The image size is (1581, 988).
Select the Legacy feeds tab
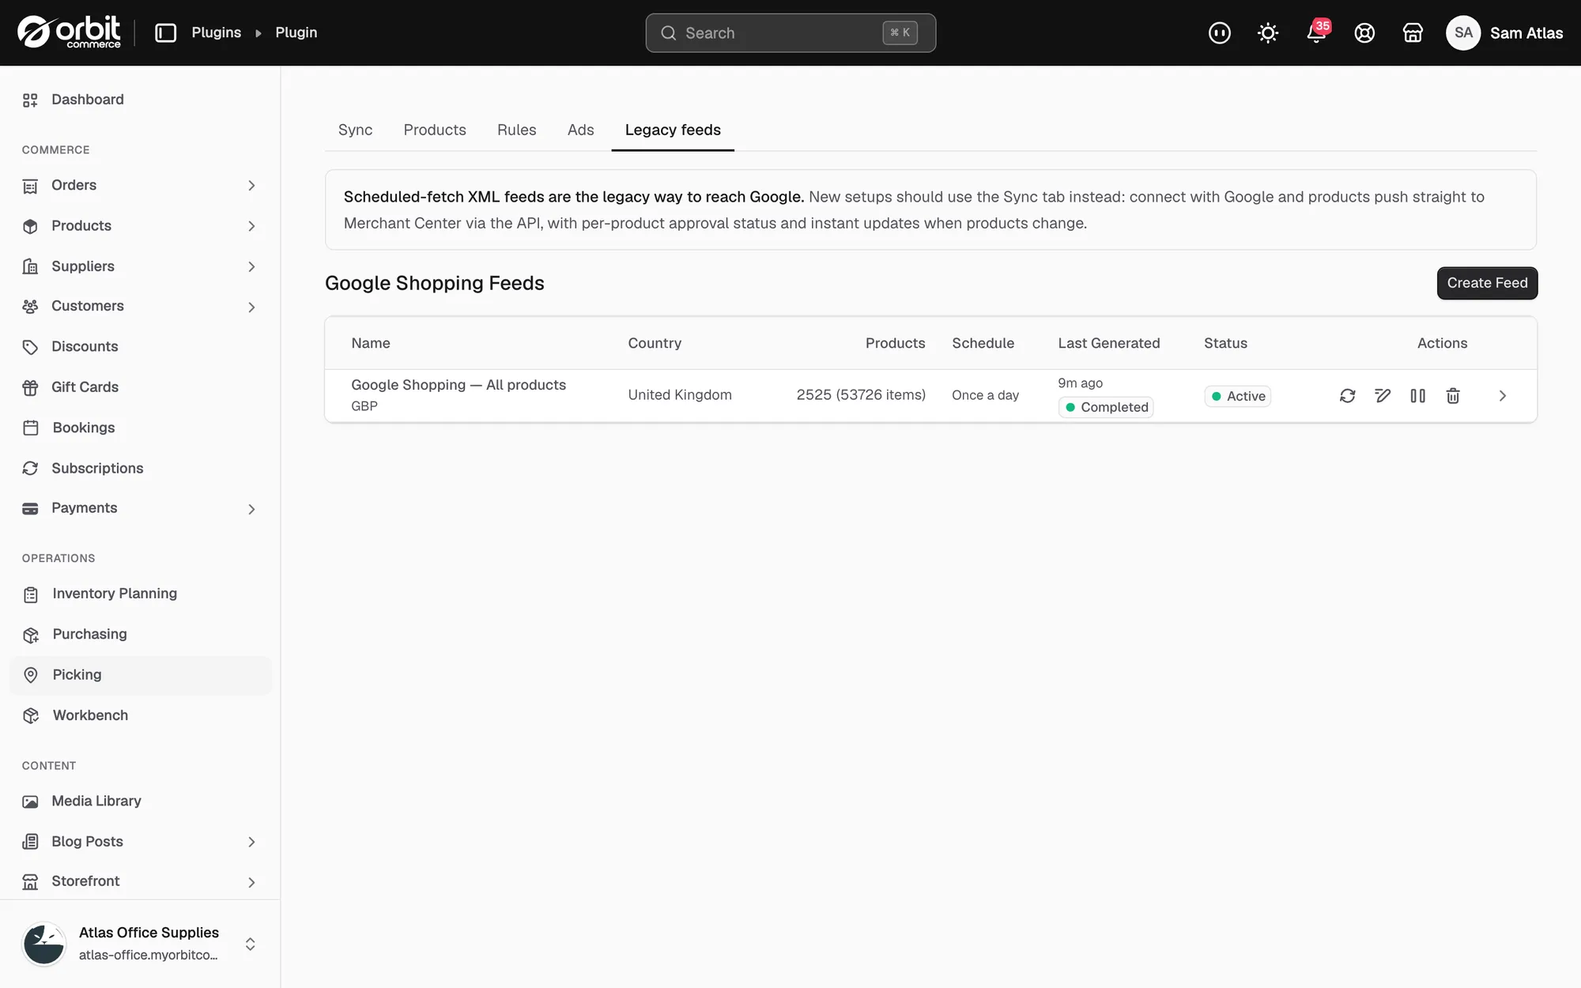(673, 130)
